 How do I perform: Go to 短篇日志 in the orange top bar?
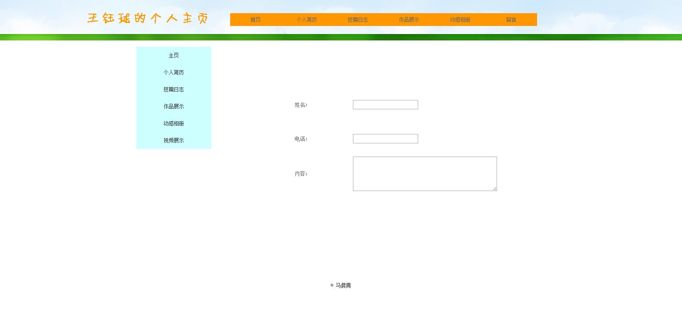[358, 20]
